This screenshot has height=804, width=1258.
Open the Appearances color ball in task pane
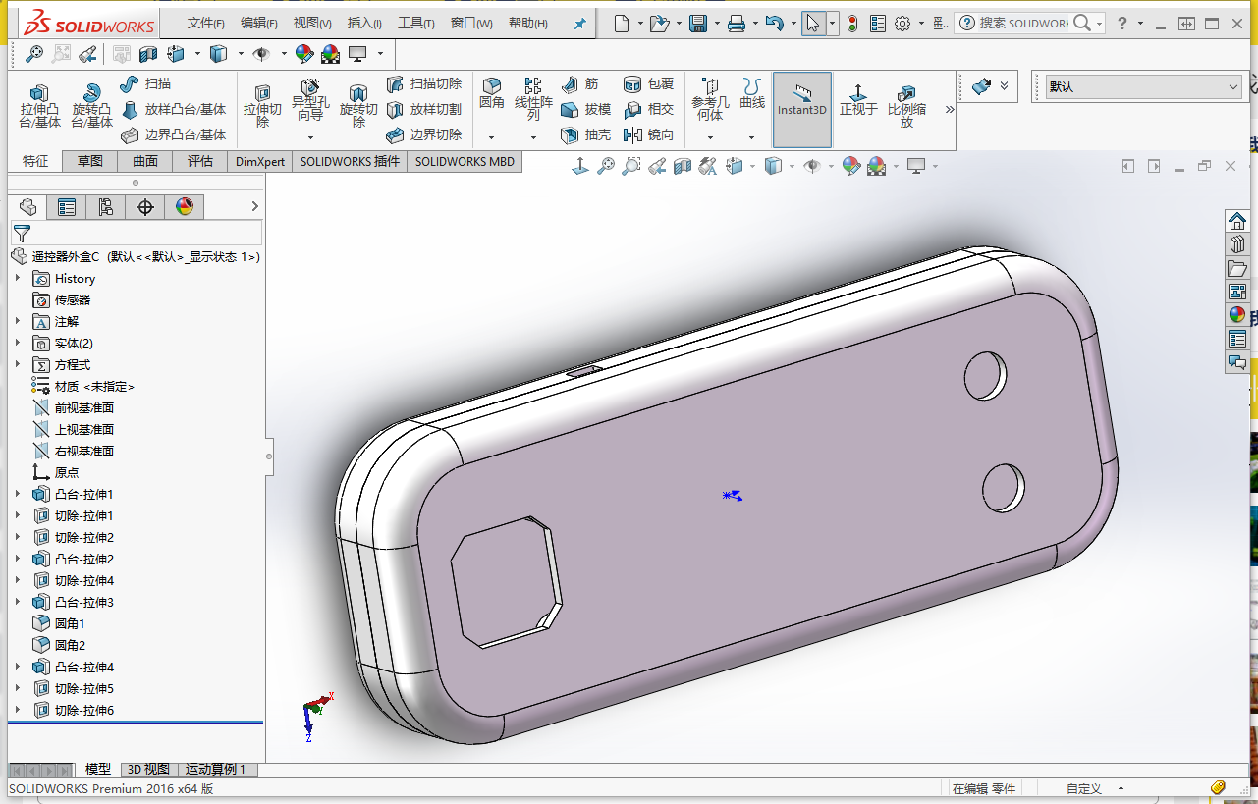(1237, 315)
